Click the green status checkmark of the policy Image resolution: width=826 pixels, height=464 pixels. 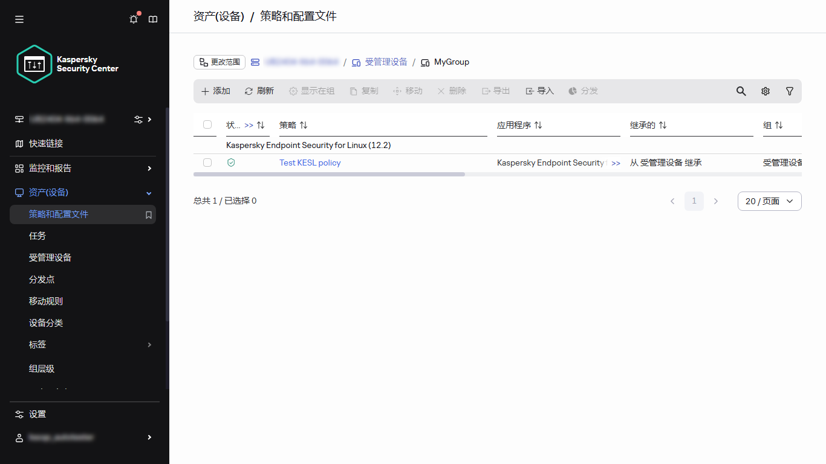point(230,163)
